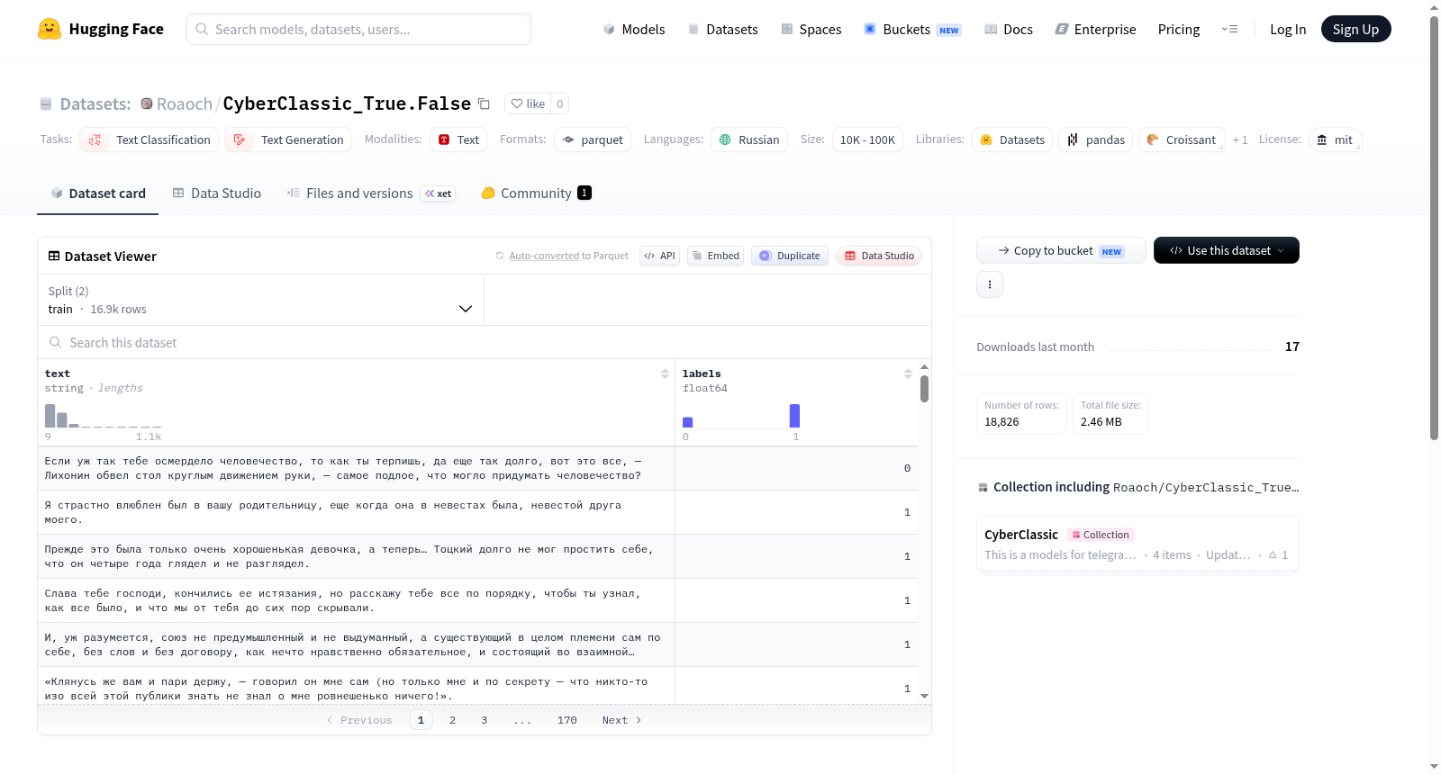Click the Russian language globe icon
The height and width of the screenshot is (775, 1441).
pyautogui.click(x=725, y=140)
